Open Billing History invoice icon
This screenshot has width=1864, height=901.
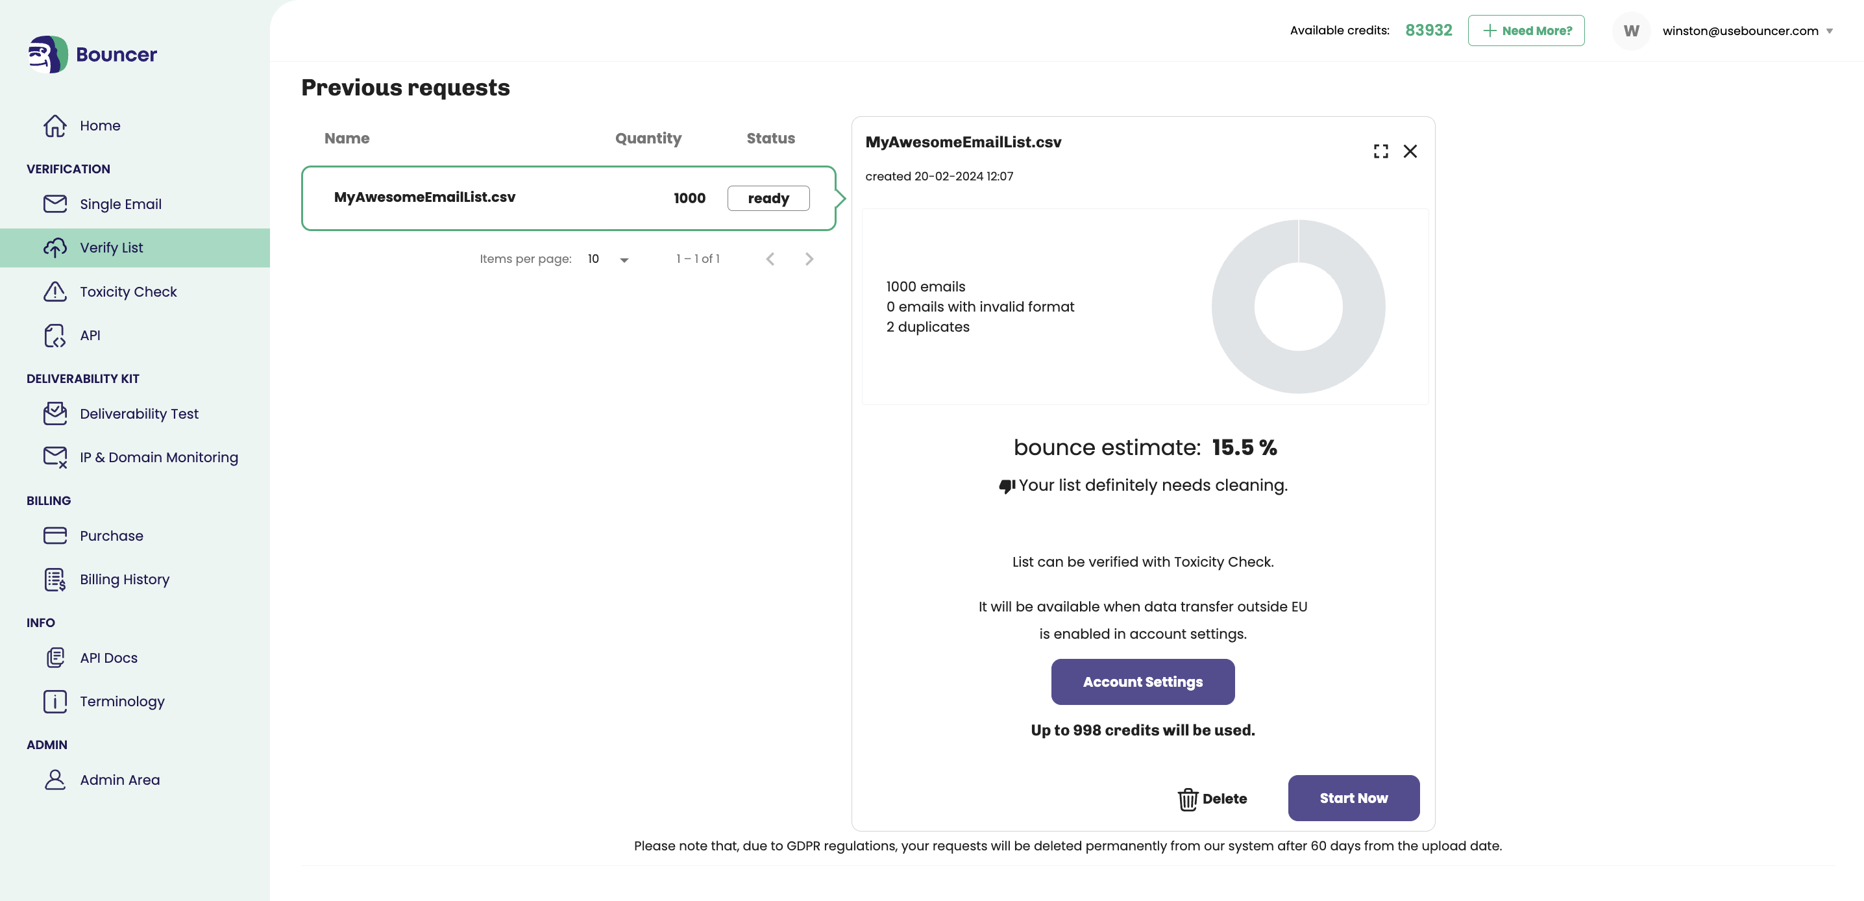(55, 579)
